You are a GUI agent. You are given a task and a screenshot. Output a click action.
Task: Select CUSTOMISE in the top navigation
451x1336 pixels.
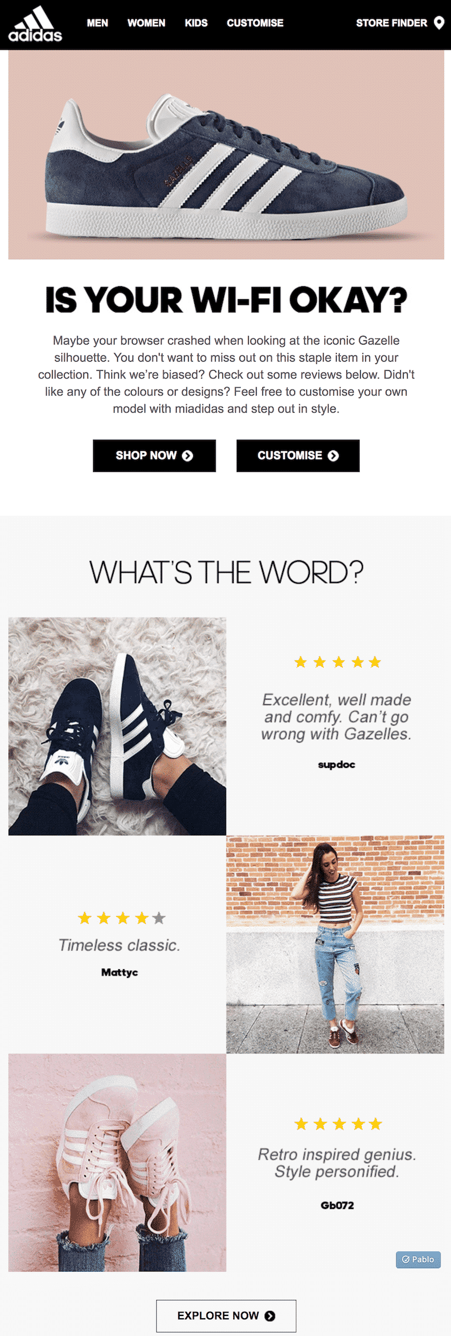[x=255, y=23]
